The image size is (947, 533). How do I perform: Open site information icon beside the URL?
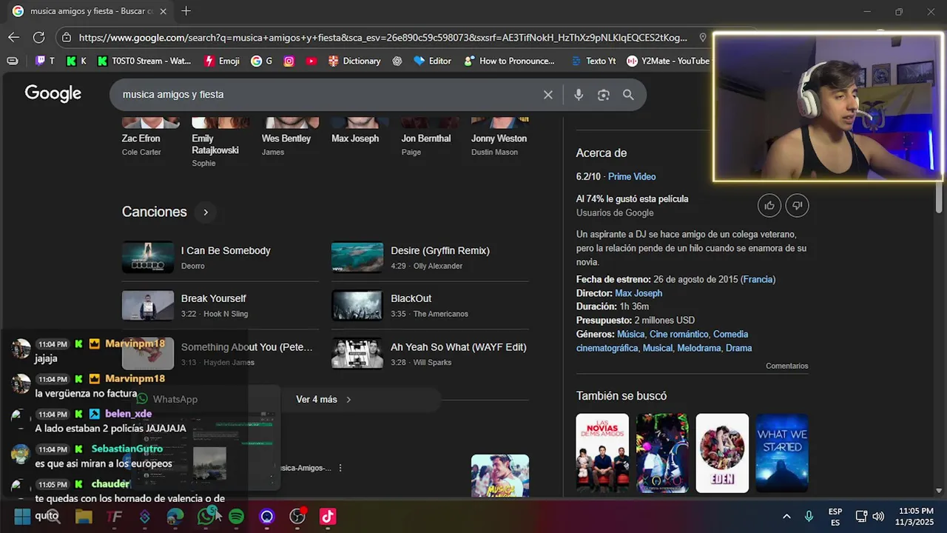[67, 37]
